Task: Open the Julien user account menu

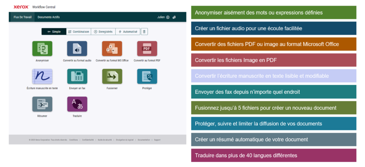Action: (163, 17)
